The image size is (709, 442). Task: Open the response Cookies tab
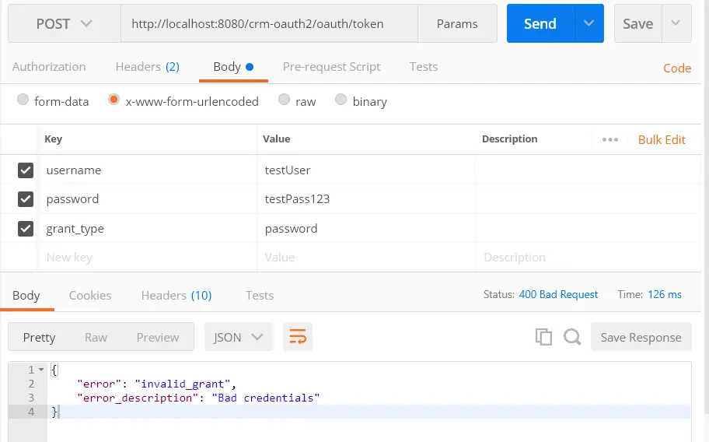(x=90, y=296)
